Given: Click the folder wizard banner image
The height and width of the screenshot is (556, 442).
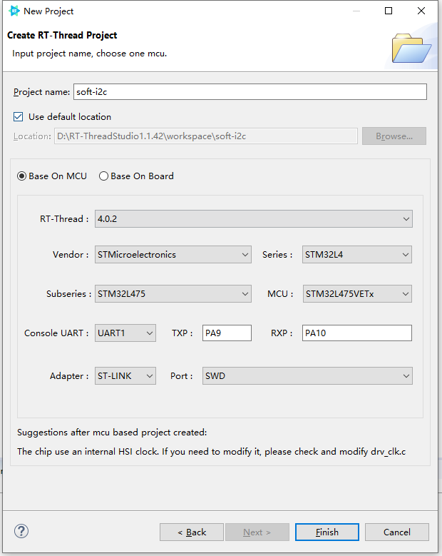Looking at the screenshot, I should 411,49.
